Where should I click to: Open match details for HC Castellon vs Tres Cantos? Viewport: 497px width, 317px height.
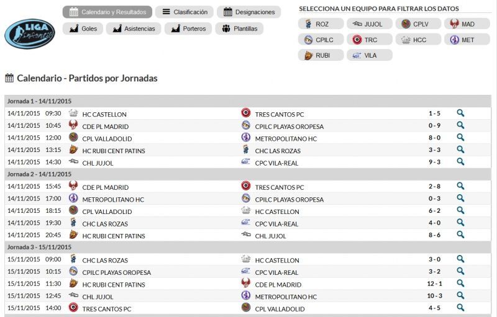tap(460, 114)
